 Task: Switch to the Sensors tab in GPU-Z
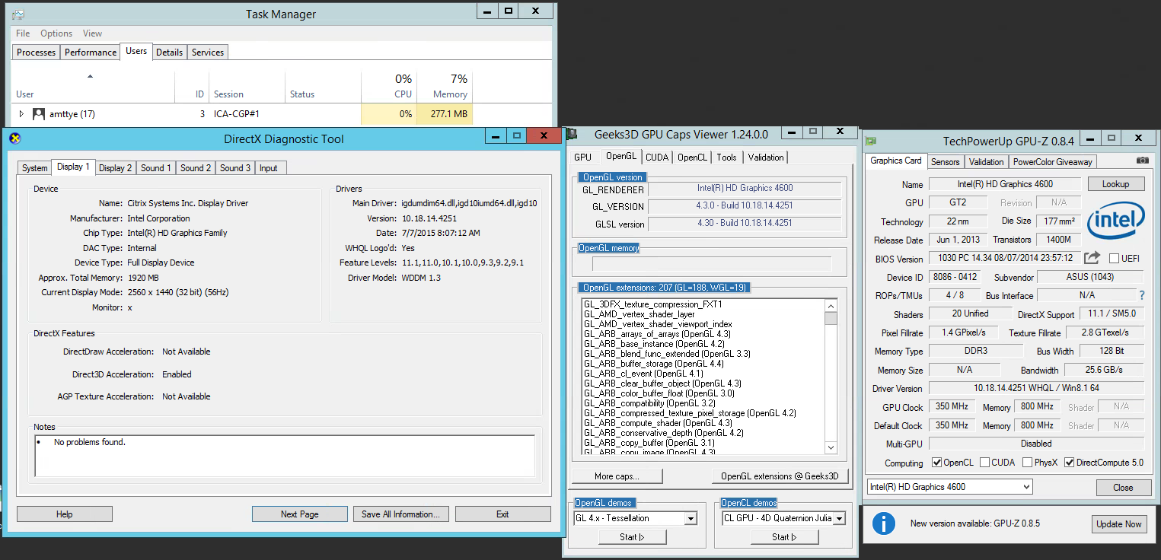point(946,162)
